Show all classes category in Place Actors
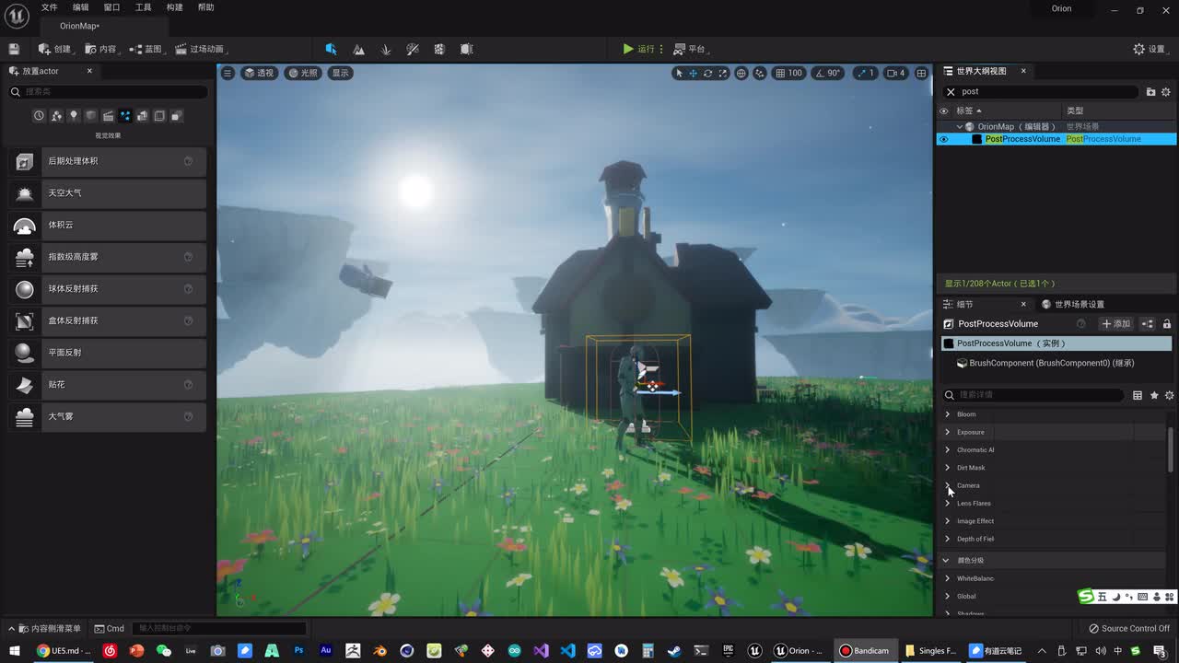1179x663 pixels. pyautogui.click(x=176, y=116)
